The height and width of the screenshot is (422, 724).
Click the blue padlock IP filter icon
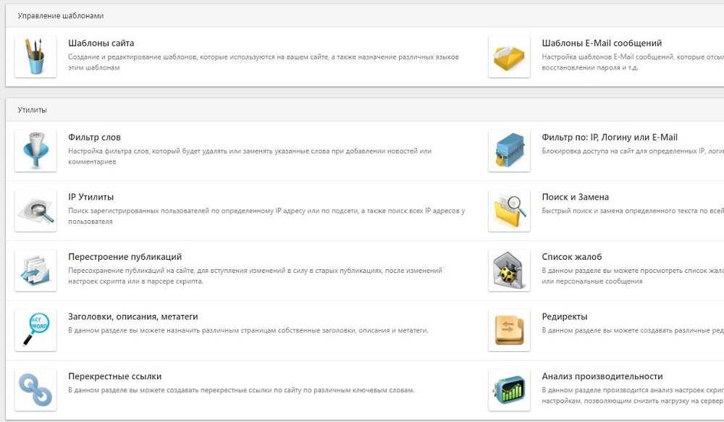click(509, 151)
